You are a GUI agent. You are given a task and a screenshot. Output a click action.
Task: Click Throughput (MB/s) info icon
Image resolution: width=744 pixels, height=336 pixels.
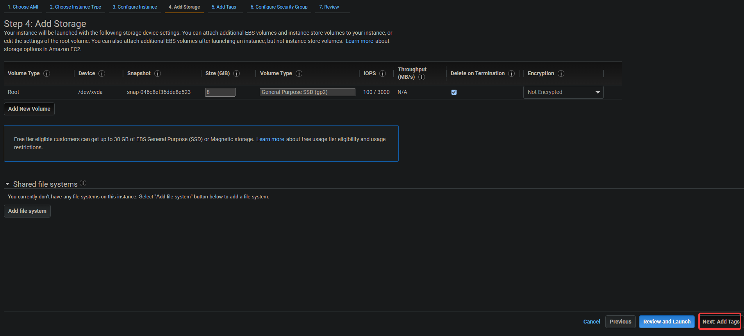coord(422,77)
